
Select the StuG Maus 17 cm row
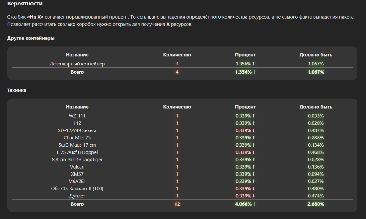(x=77, y=145)
